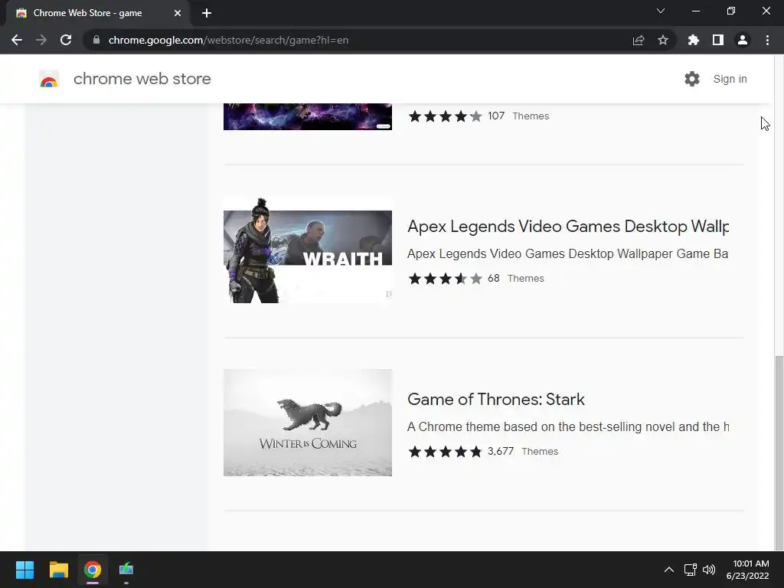Share this page icon in address bar
784x588 pixels.
click(x=639, y=40)
